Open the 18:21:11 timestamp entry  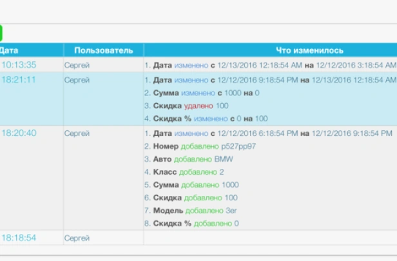point(19,80)
